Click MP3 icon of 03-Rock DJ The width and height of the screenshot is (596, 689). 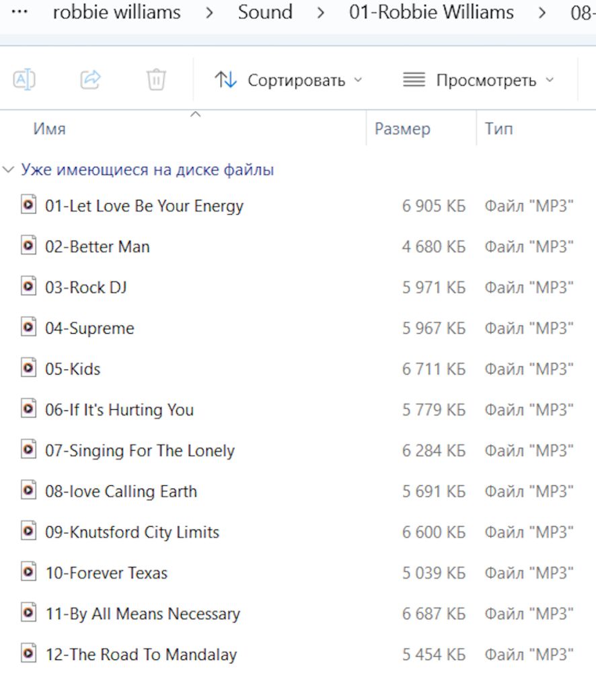28,287
